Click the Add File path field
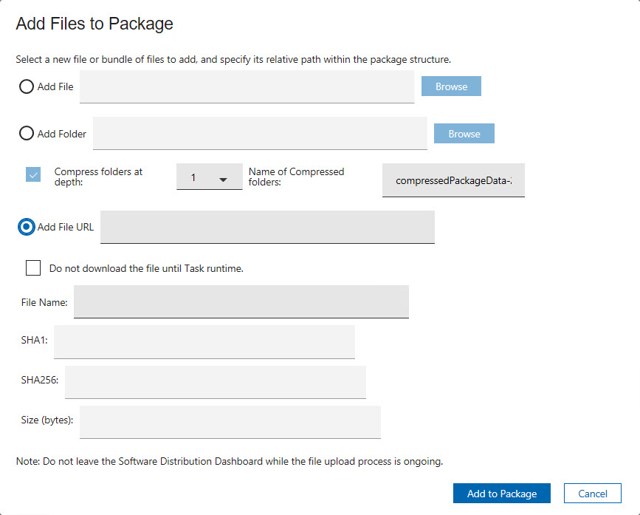The height and width of the screenshot is (515, 640). [x=247, y=86]
